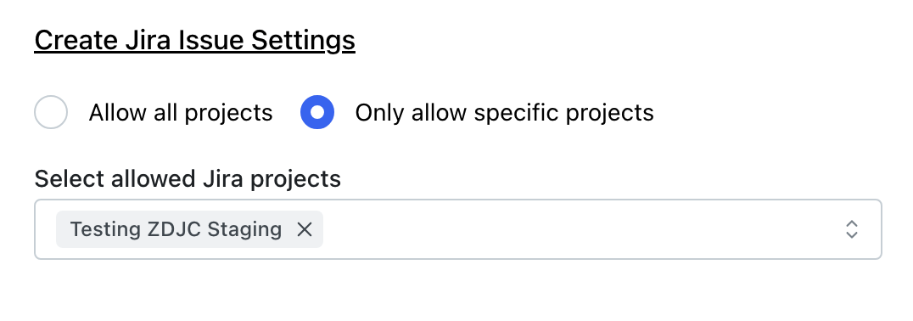Open the Create Jira Issue Settings heading link
This screenshot has width=913, height=321.
point(194,41)
